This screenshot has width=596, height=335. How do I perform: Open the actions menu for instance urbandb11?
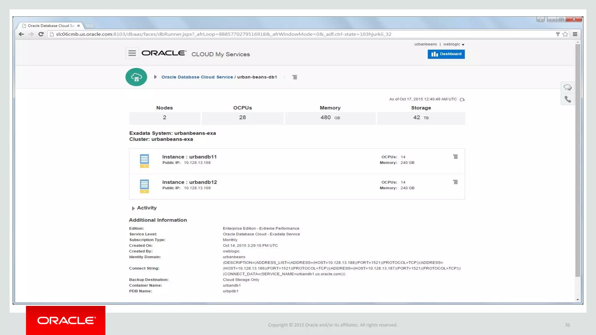point(455,157)
